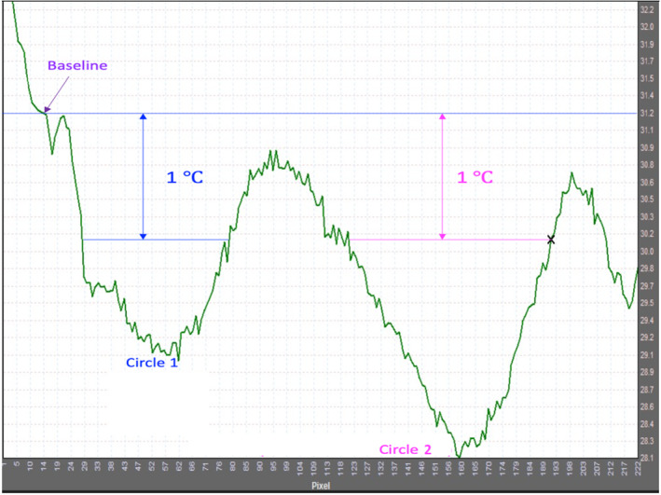This screenshot has width=661, height=495.
Task: Select the Circle 1 label
Action: pos(151,362)
